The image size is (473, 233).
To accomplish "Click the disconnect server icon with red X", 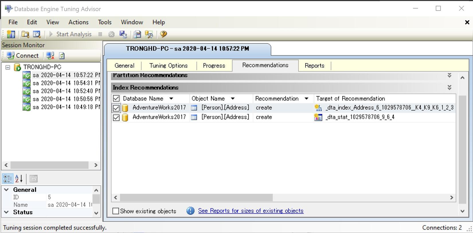I will [x=50, y=55].
